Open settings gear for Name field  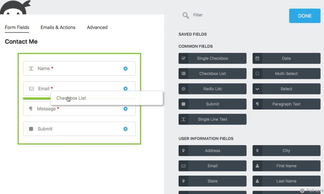pyautogui.click(x=126, y=68)
